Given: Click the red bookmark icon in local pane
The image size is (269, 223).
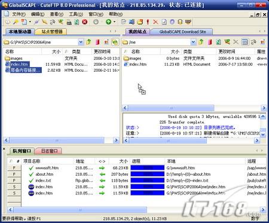Looking at the screenshot, I should pos(97,42).
